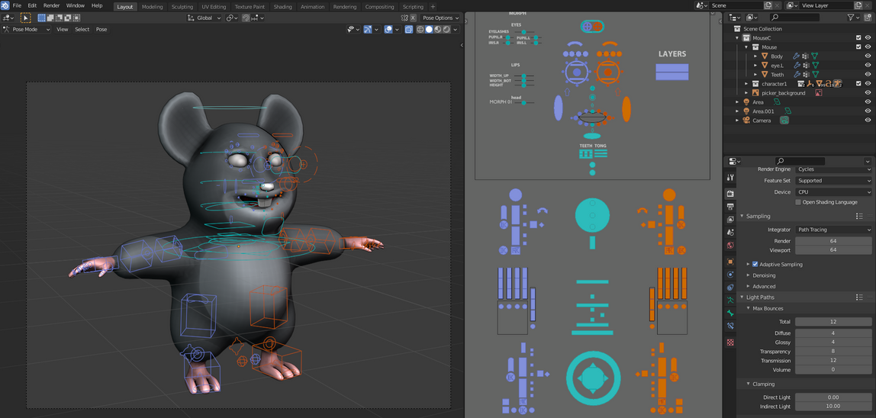Open the Render Engine Cycles dropdown

click(833, 169)
